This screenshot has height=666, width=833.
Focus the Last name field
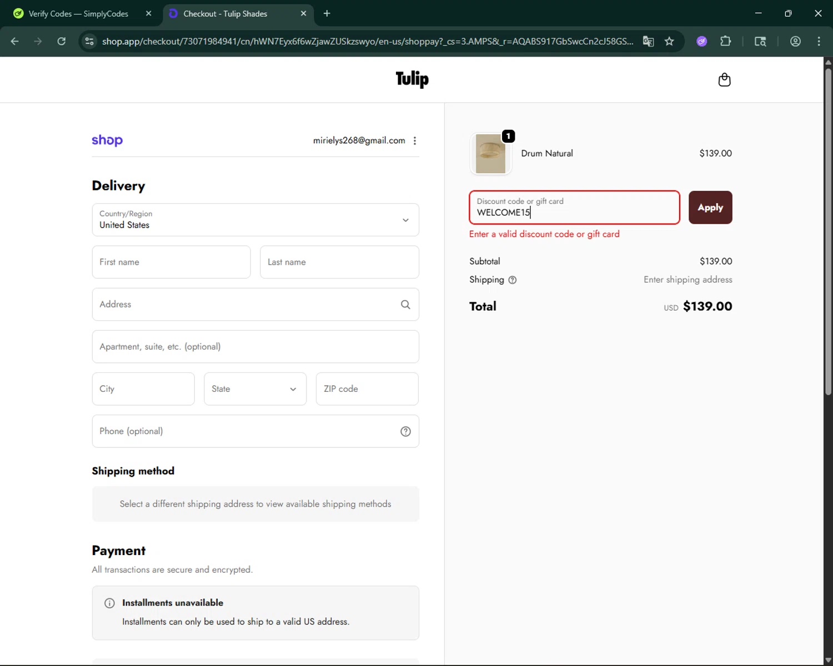pos(339,262)
